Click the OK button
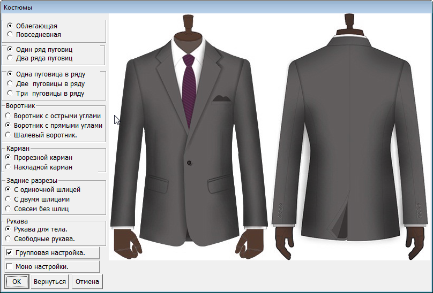 click(x=17, y=281)
